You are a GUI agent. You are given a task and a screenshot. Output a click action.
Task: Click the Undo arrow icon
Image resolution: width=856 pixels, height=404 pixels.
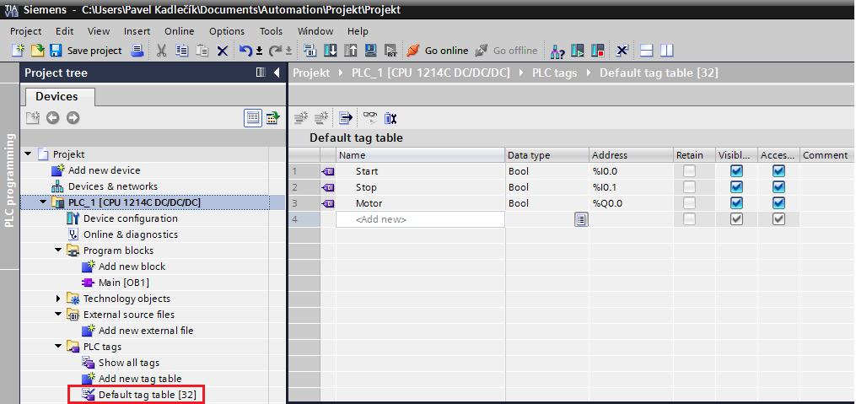(246, 51)
